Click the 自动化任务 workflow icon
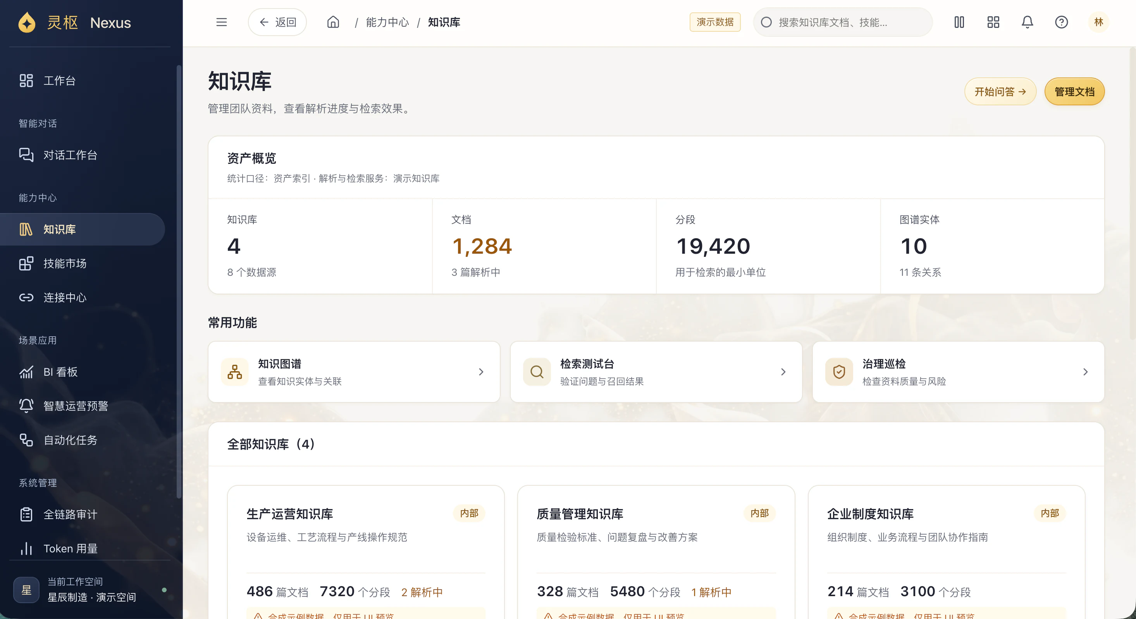Screen dimensions: 1136x619 pyautogui.click(x=26, y=440)
